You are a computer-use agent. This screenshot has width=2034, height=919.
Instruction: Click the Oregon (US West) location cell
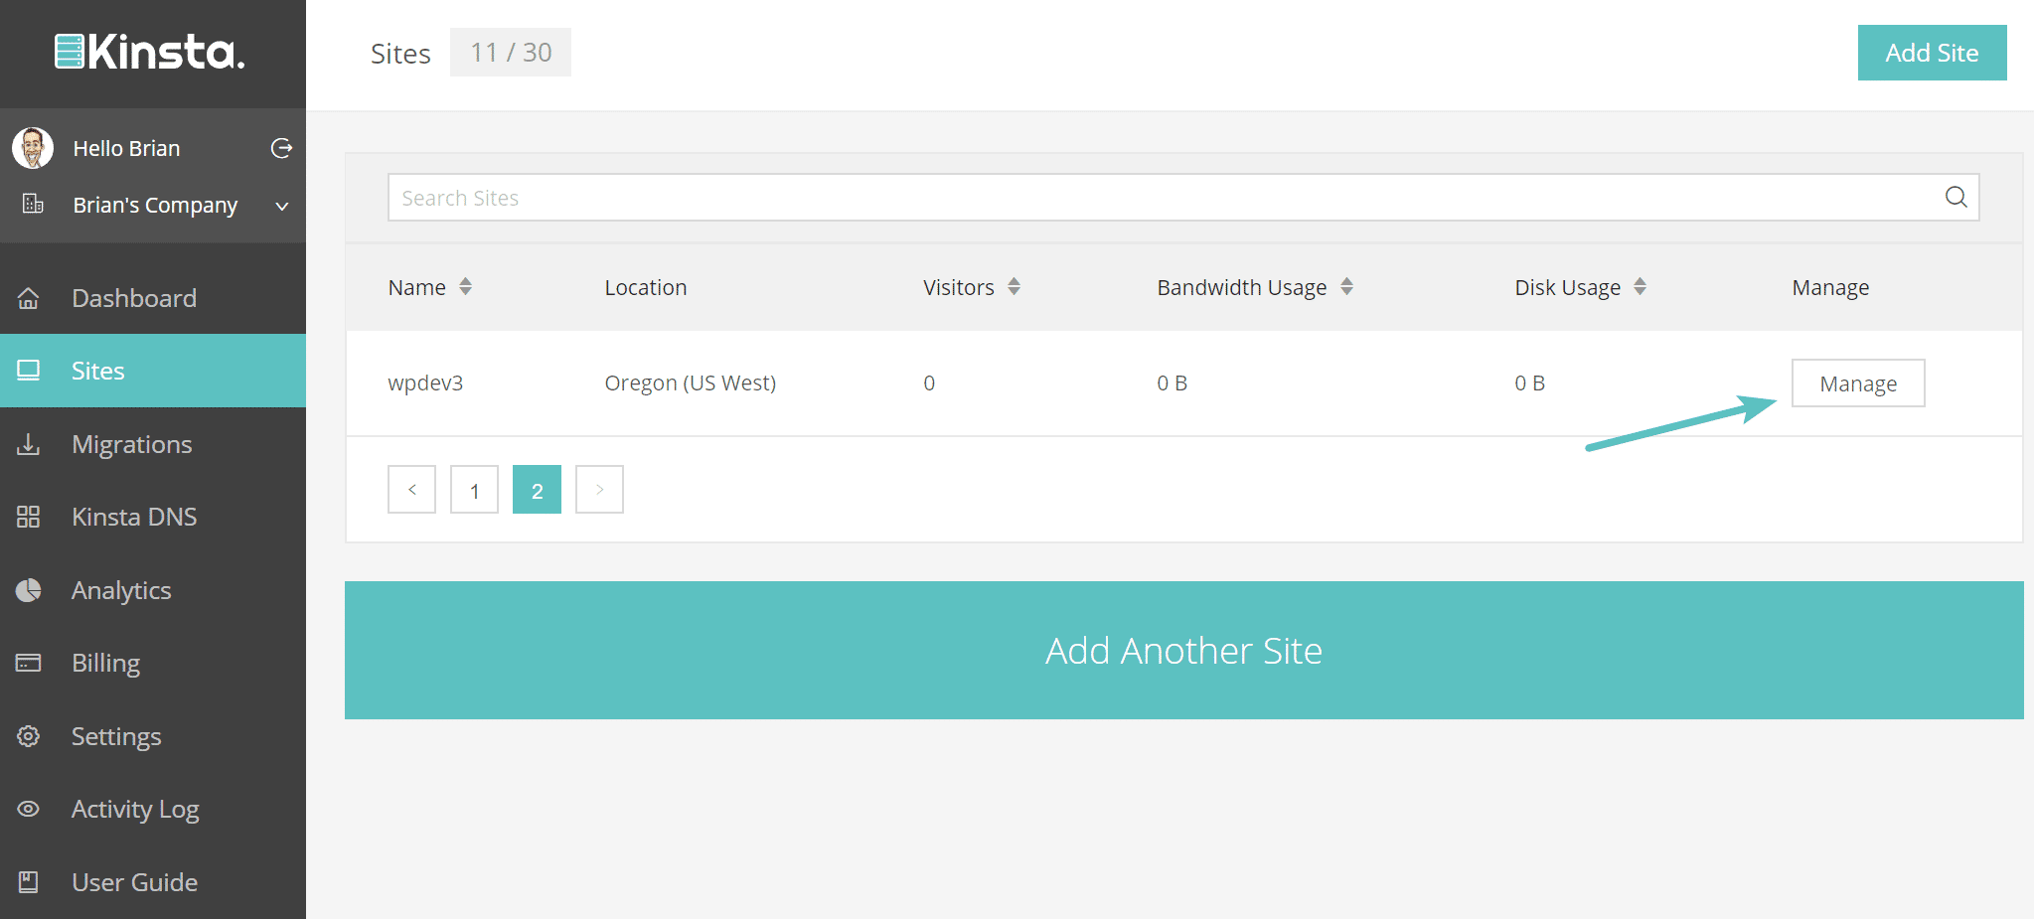(x=691, y=383)
